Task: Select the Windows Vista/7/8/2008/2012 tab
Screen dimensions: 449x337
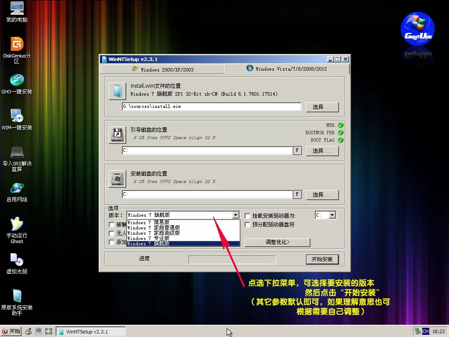Action: [x=287, y=69]
